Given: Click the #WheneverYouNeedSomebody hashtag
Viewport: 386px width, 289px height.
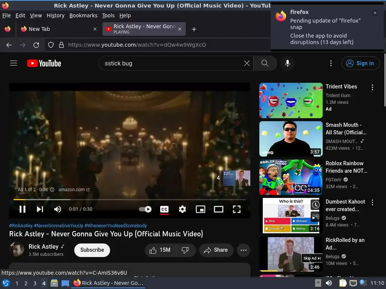Looking at the screenshot, I should point(115,226).
